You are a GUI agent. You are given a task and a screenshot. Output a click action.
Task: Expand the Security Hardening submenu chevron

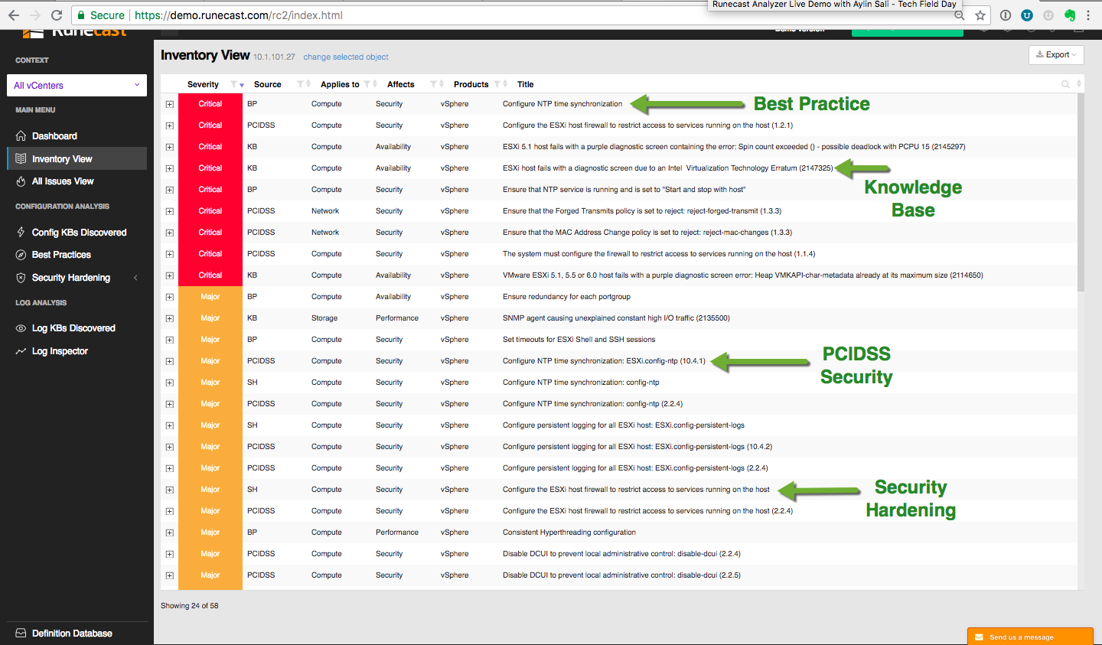coord(136,278)
